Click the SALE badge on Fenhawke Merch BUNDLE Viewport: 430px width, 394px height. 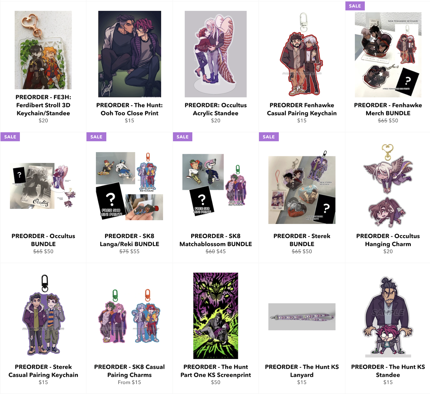(x=355, y=6)
